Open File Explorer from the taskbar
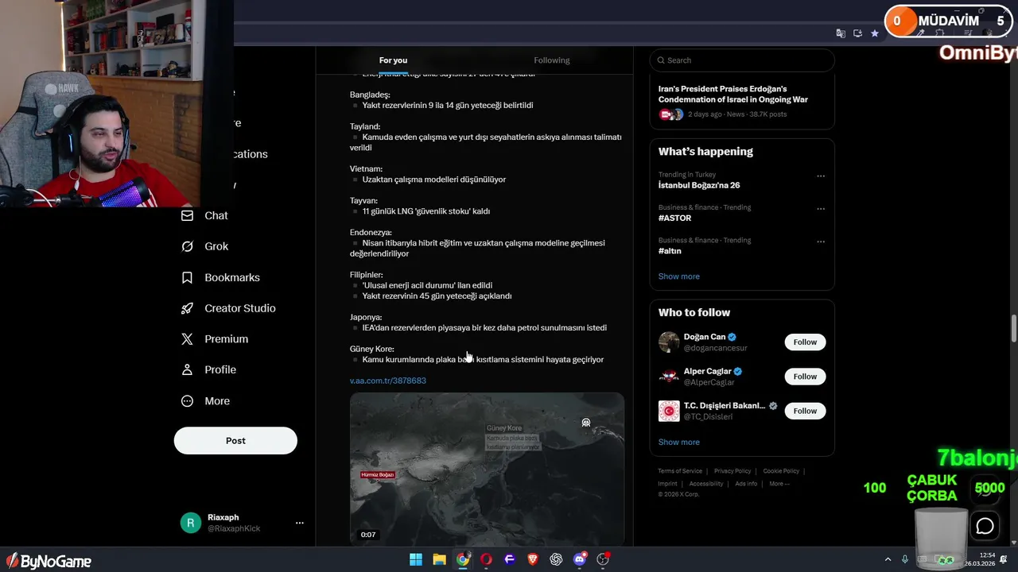Image resolution: width=1018 pixels, height=572 pixels. [439, 559]
